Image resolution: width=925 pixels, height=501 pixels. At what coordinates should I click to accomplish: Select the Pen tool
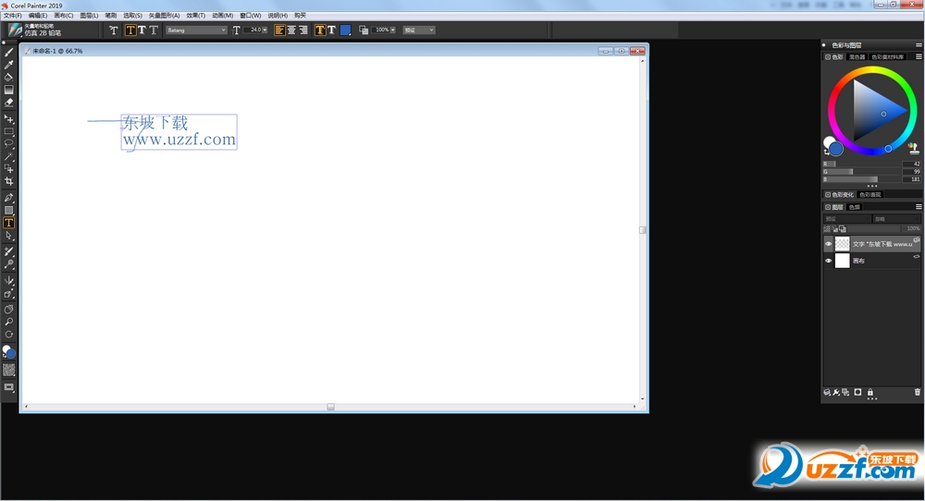pyautogui.click(x=9, y=198)
